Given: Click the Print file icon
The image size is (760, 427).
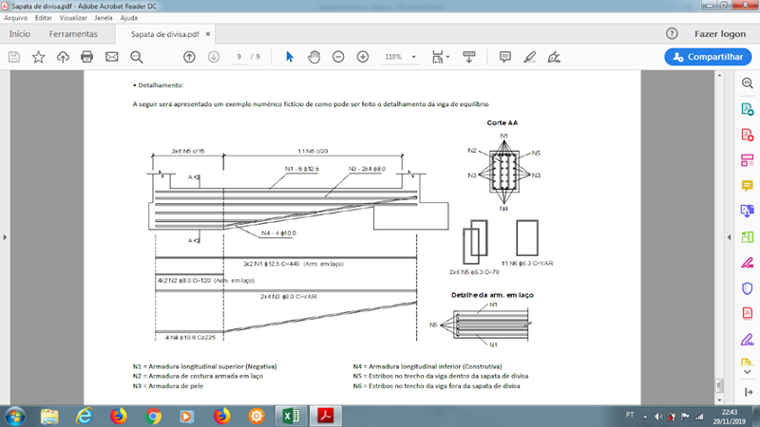Looking at the screenshot, I should tap(86, 57).
